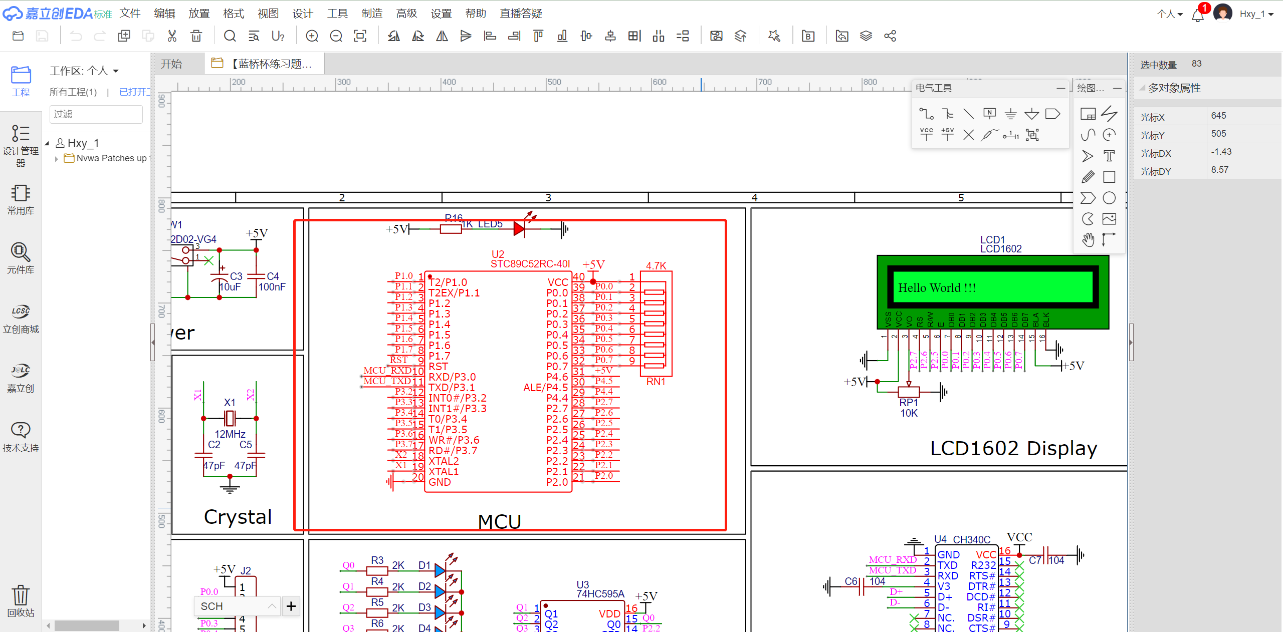Screen dimensions: 1283x632
Task: Select the Net Label tool
Action: [989, 114]
